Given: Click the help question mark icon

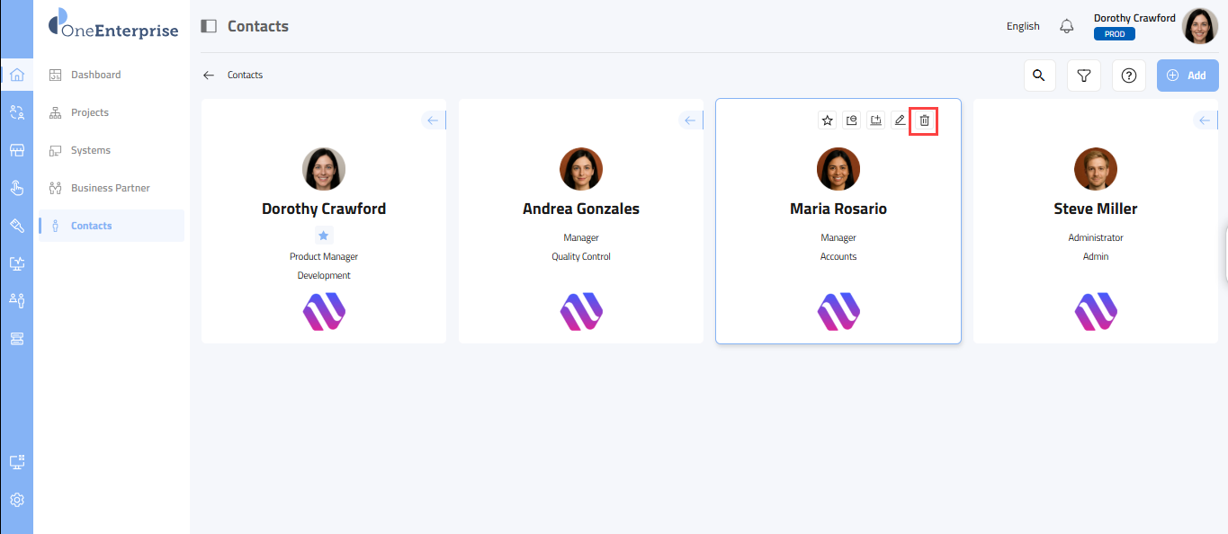Looking at the screenshot, I should (1129, 76).
